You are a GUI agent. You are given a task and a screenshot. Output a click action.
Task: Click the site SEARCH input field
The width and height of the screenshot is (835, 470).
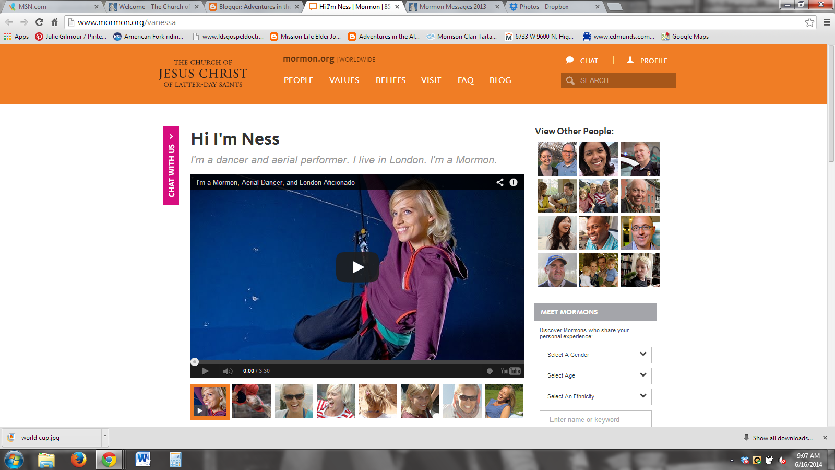[618, 80]
